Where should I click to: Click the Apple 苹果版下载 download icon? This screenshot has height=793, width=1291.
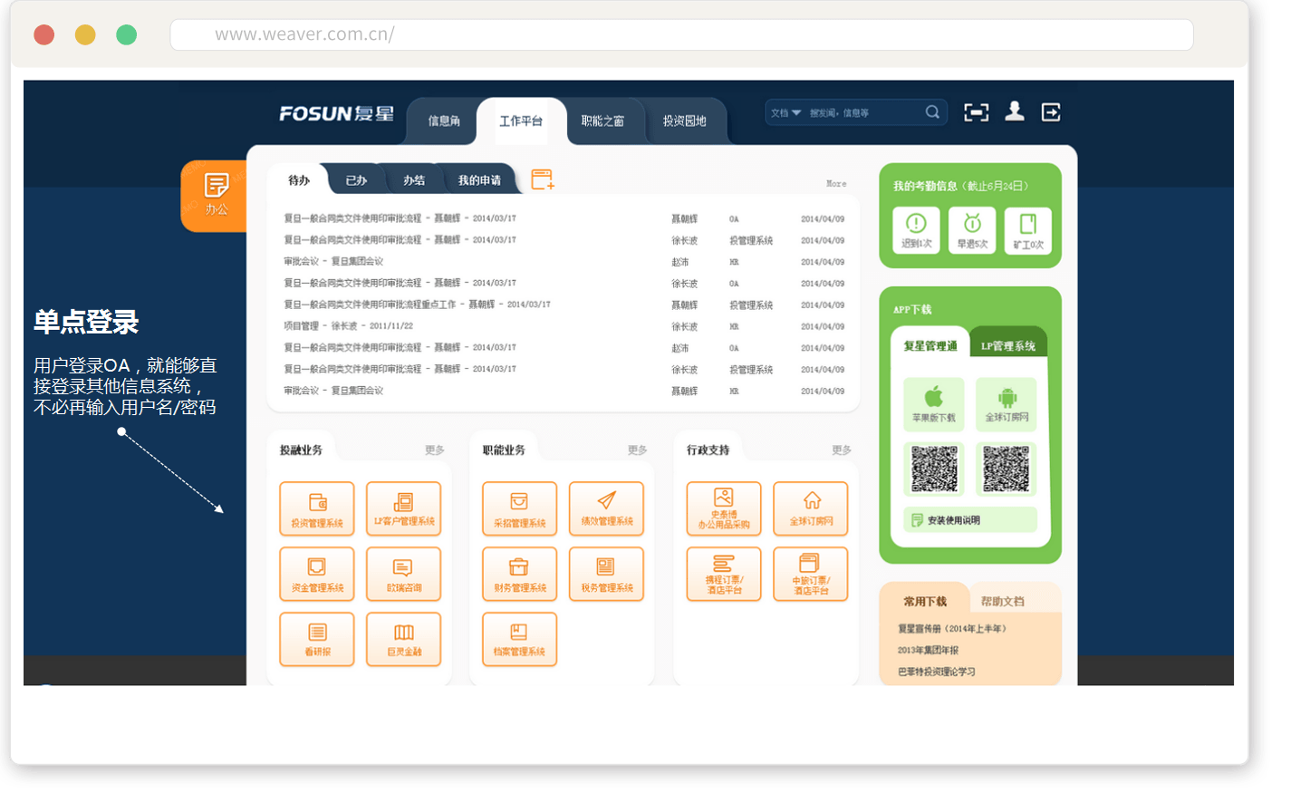coord(933,402)
